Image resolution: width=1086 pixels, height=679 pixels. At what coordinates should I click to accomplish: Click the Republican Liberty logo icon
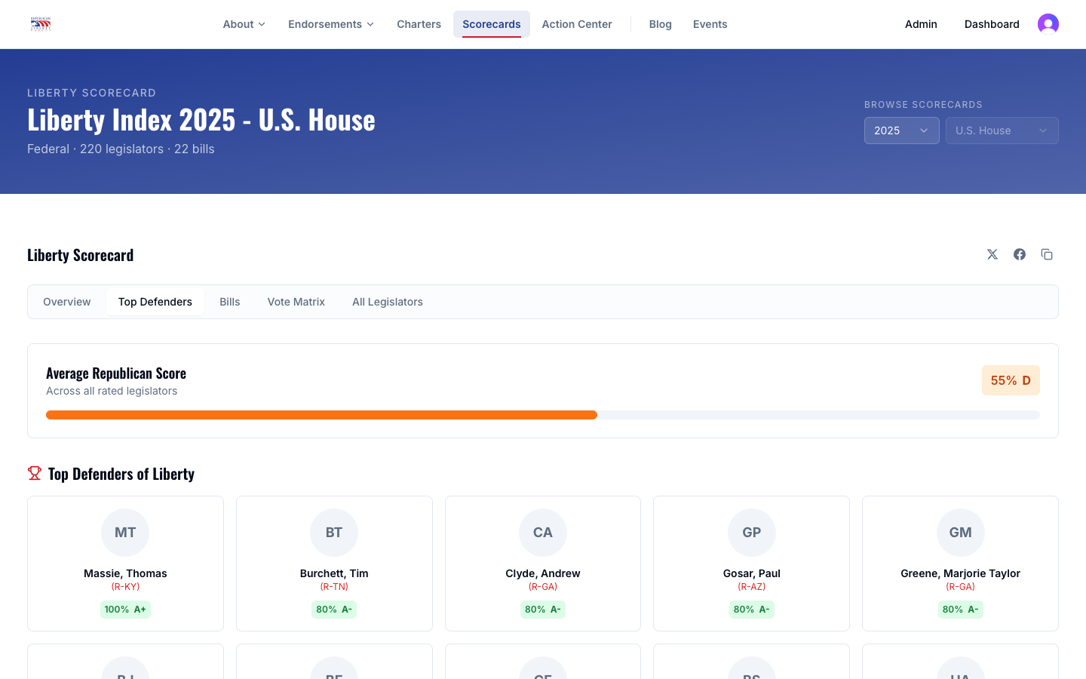click(x=41, y=24)
